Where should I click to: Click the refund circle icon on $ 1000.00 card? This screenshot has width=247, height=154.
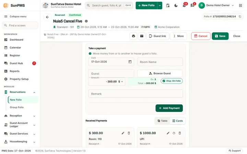tap(174, 133)
